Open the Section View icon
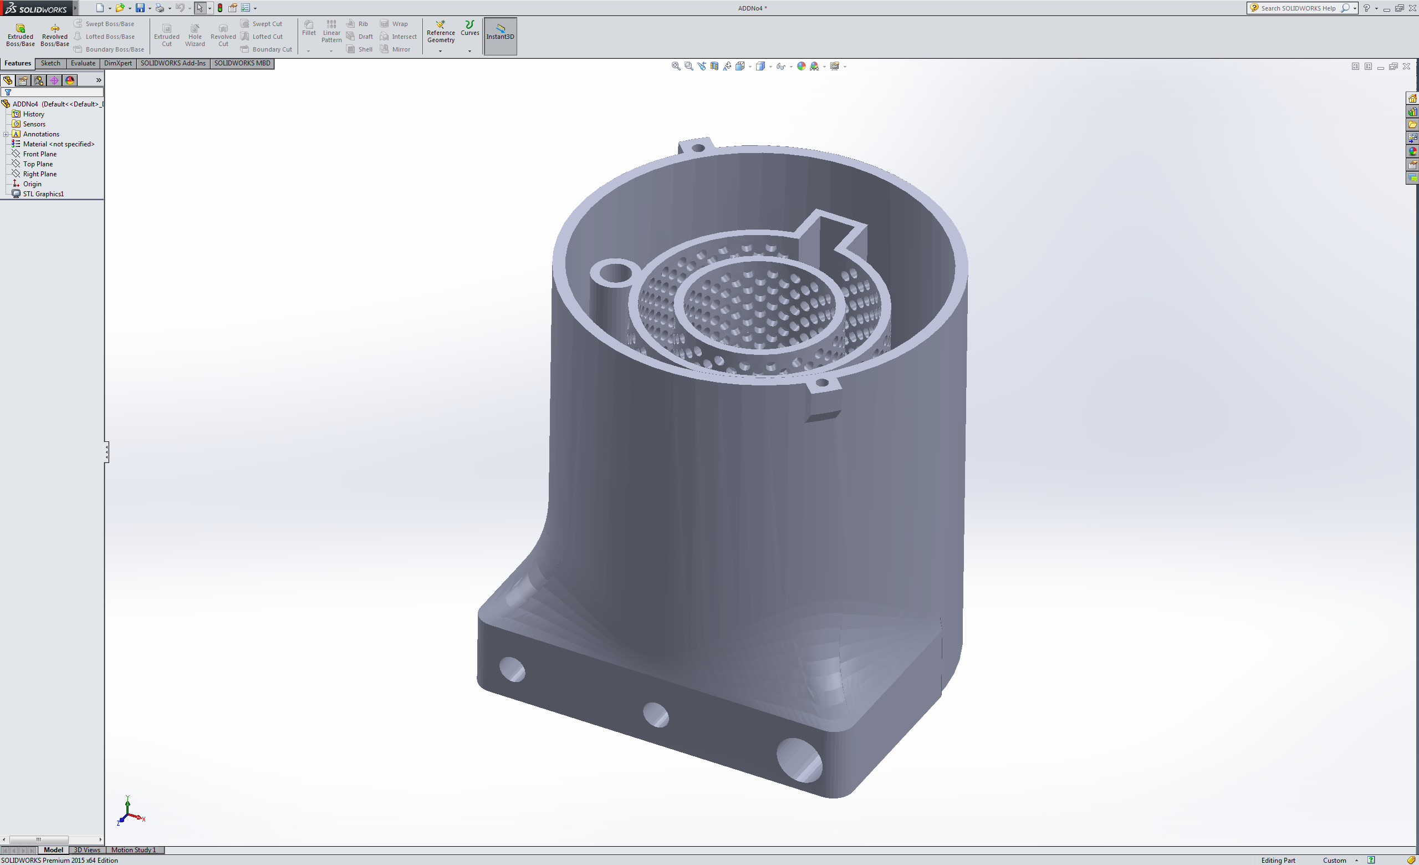 (x=714, y=66)
